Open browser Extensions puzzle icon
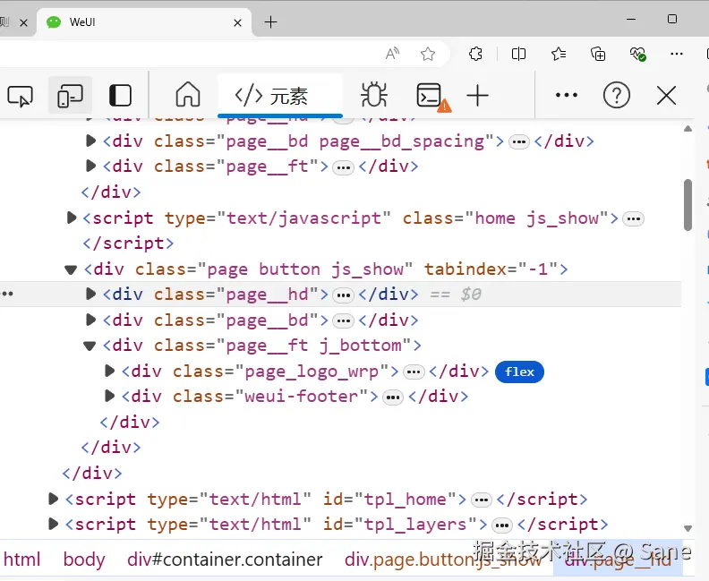 [x=475, y=54]
